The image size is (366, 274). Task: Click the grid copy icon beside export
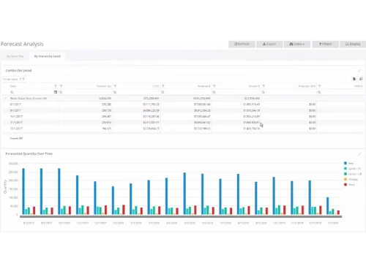(361, 79)
